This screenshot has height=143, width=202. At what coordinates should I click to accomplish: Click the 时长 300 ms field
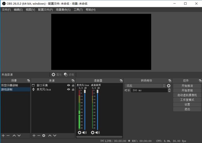pyautogui.click(x=149, y=90)
